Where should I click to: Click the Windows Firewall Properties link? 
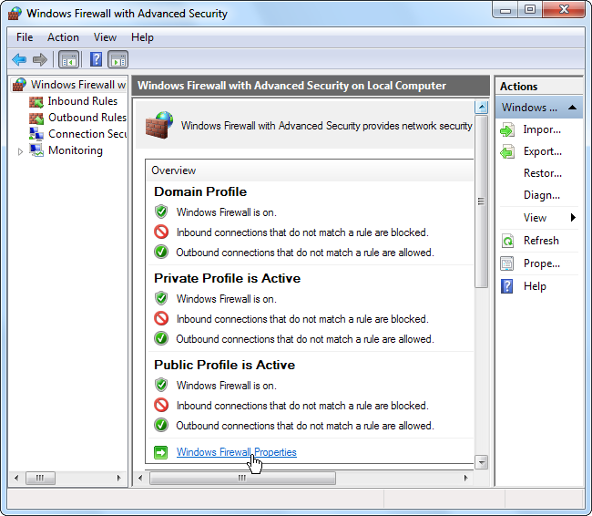237,452
